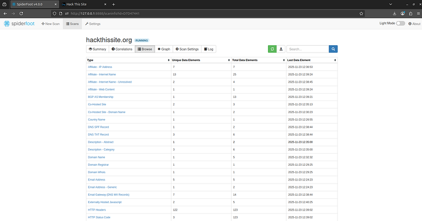Bookmark this page with the star icon
Screen dimensions: 422x221
(361, 14)
